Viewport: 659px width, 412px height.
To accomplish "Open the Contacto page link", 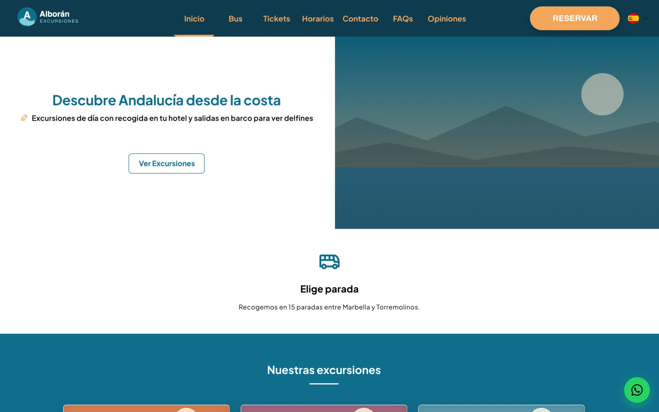I will 360,19.
